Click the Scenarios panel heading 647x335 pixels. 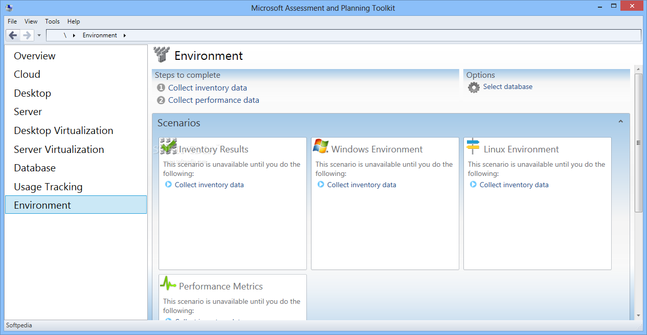[179, 123]
